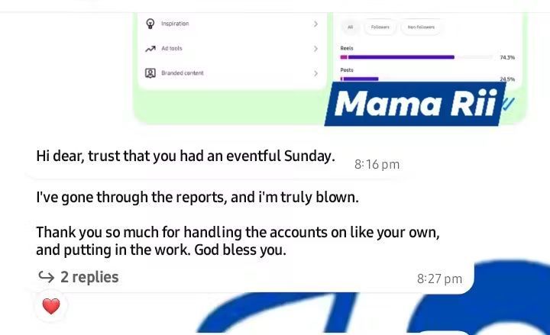Viewport: 550px width, 335px height.
Task: Click the Ad tools trend-arrow icon
Action: [x=150, y=49]
